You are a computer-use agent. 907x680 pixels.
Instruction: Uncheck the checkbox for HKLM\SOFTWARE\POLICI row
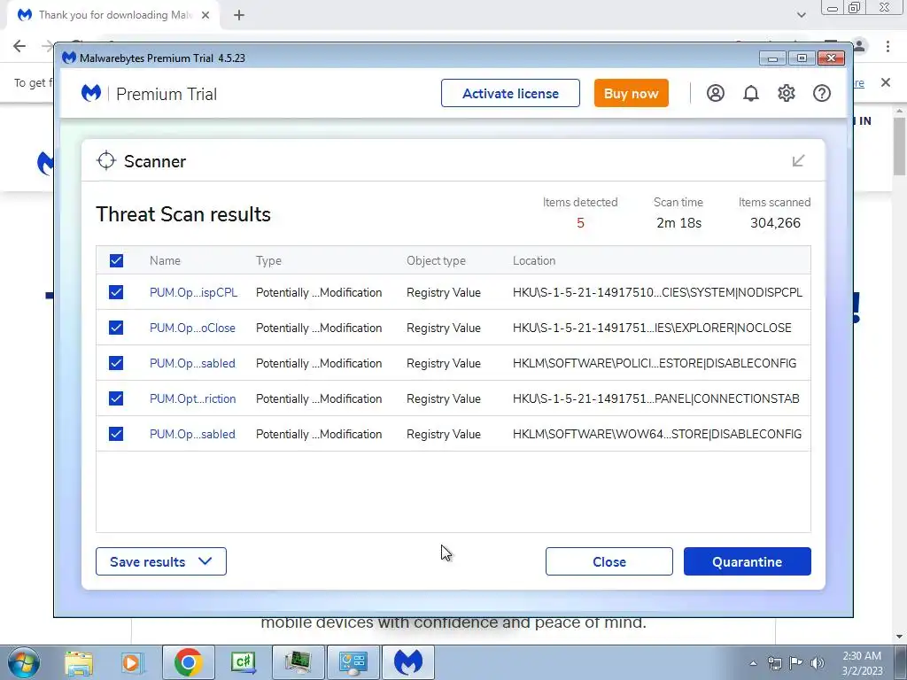pyautogui.click(x=116, y=363)
